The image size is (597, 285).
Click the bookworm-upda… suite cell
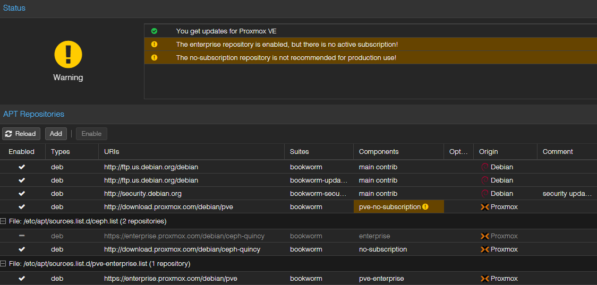click(x=319, y=180)
